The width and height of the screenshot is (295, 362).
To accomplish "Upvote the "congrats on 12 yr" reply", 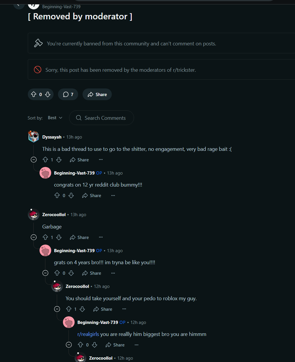I will pyautogui.click(x=57, y=195).
